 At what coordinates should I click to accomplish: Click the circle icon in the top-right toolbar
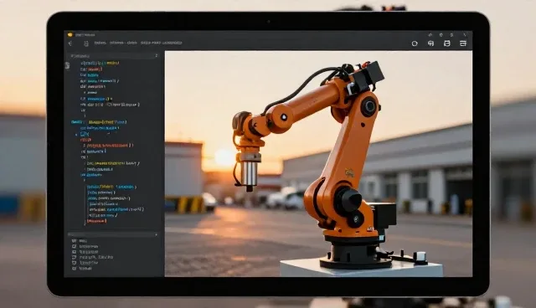point(415,44)
